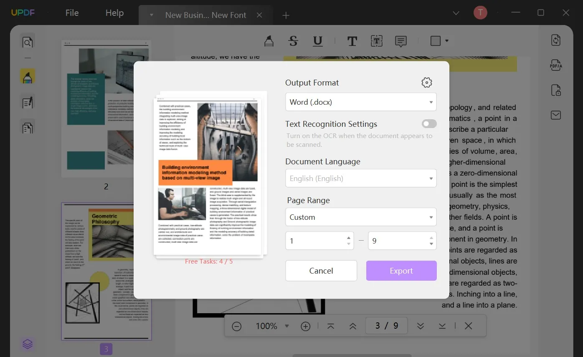Open the Page Range Custom dropdown

click(360, 217)
